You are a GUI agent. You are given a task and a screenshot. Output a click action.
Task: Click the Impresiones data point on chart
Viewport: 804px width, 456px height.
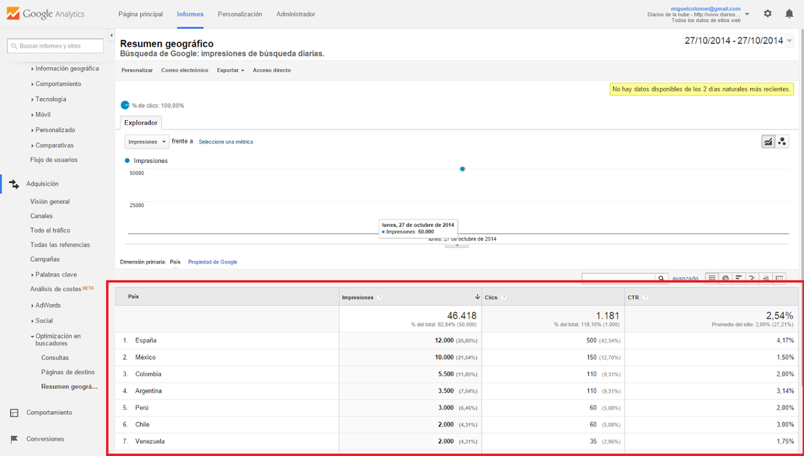(462, 169)
